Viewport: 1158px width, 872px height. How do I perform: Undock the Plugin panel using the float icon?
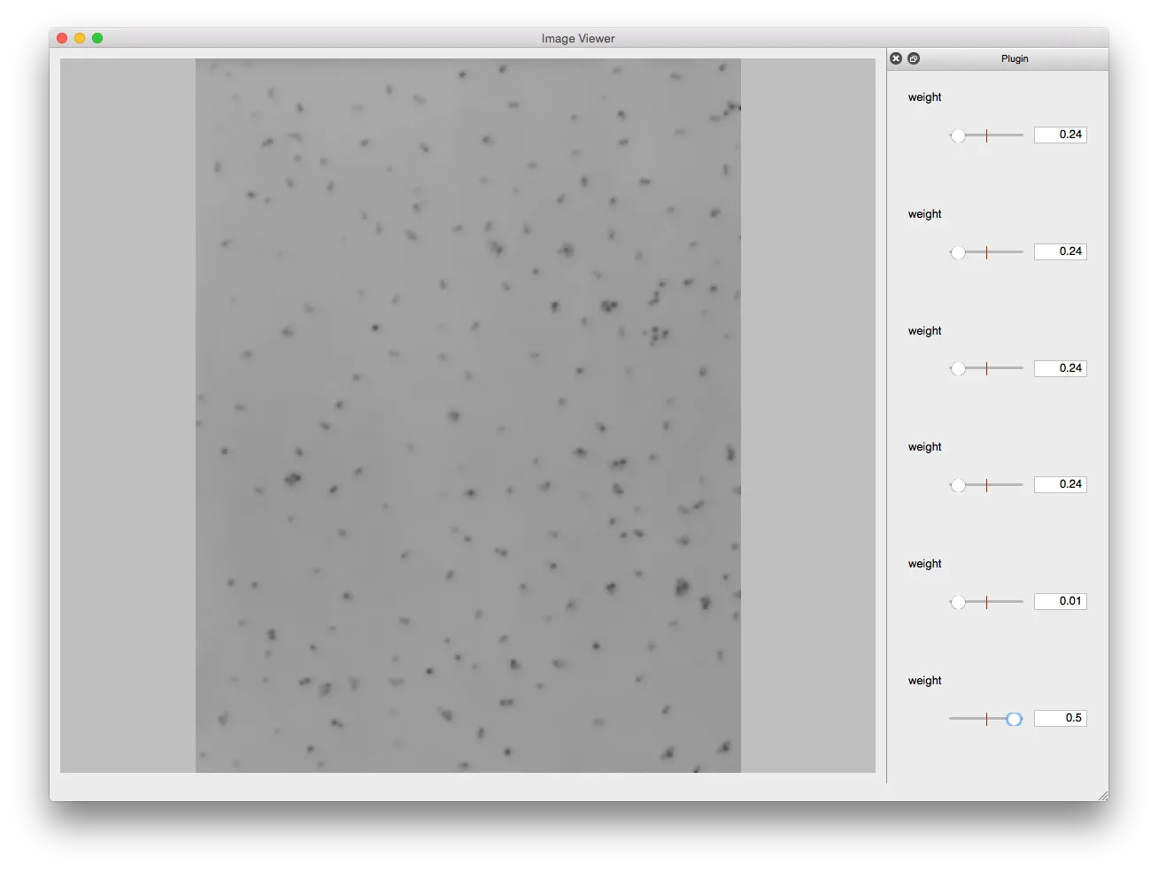[914, 58]
